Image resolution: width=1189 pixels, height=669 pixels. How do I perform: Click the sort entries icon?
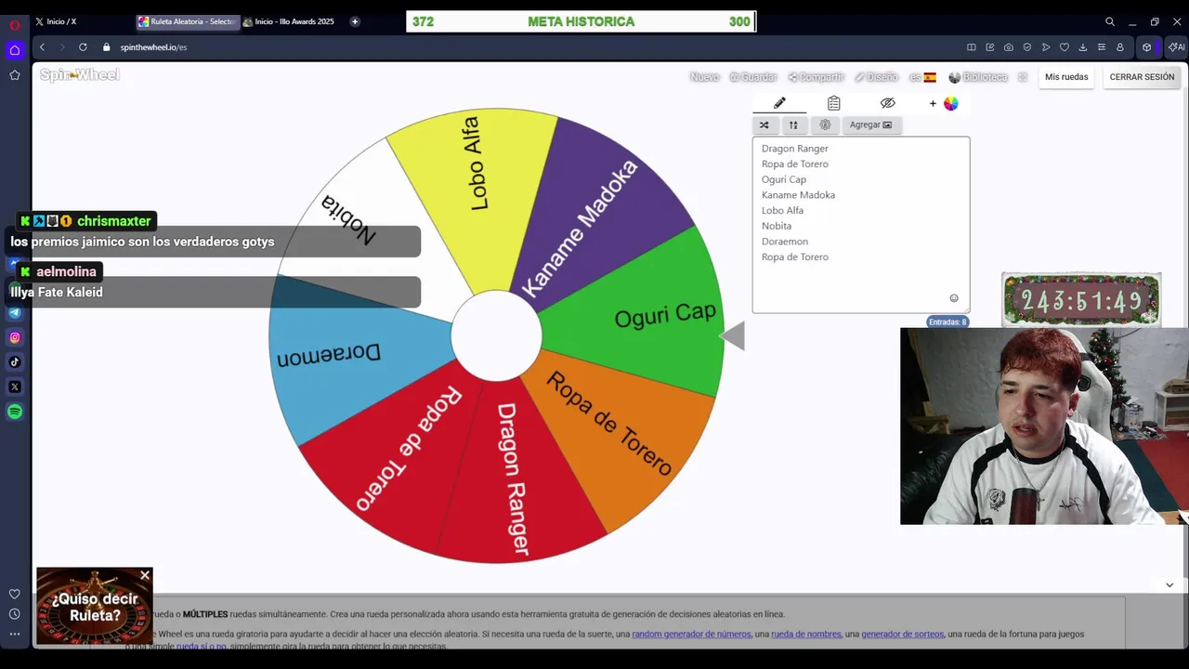click(793, 125)
